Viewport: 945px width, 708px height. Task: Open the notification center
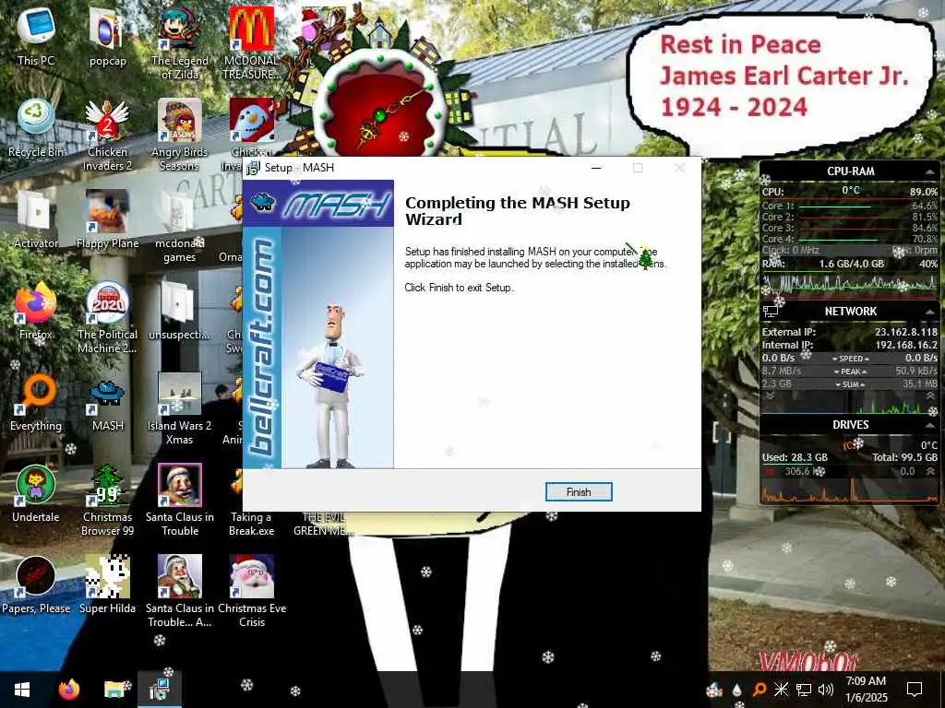click(915, 690)
